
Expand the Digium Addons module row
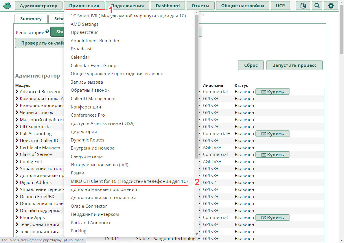pos(17,183)
